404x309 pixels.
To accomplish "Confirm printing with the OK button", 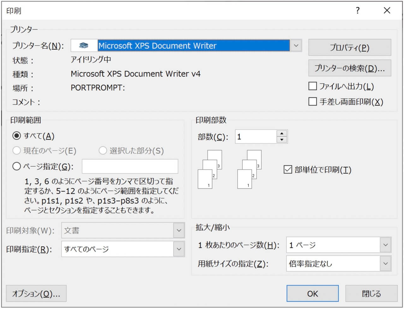I will pos(312,294).
